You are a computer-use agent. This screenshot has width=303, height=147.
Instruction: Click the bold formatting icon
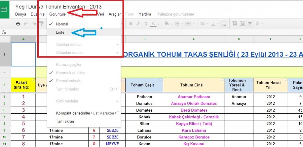(x=130, y=24)
